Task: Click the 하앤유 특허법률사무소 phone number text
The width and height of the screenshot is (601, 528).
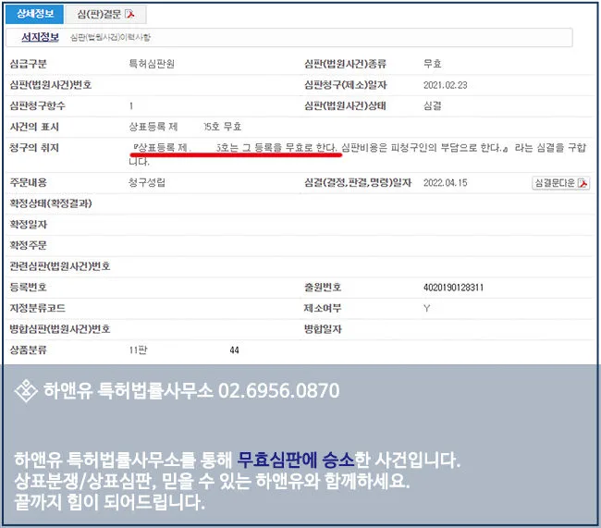Action: tap(279, 391)
